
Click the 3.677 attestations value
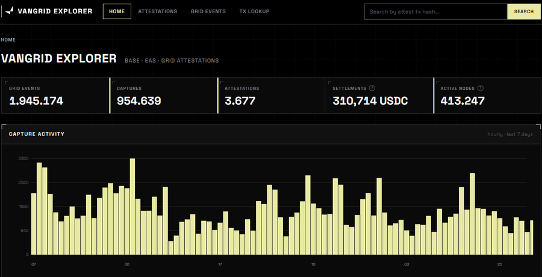point(240,101)
